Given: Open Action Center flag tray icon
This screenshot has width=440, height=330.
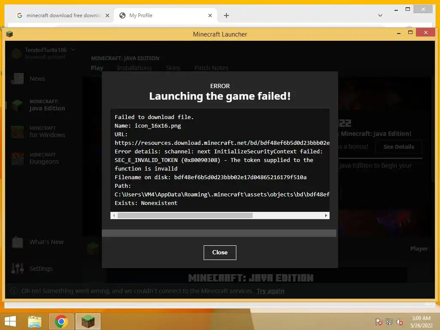Looking at the screenshot, I should (379, 322).
